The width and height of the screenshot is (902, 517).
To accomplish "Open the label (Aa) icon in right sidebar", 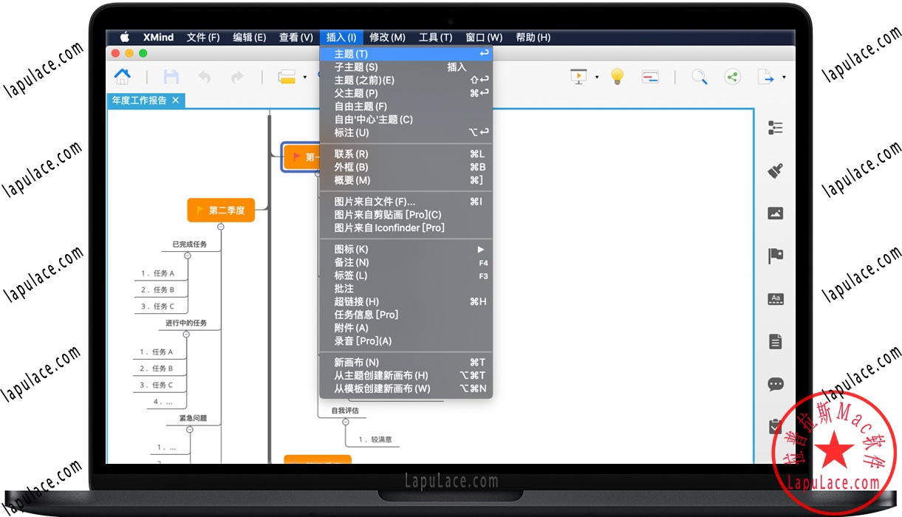I will coord(775,298).
